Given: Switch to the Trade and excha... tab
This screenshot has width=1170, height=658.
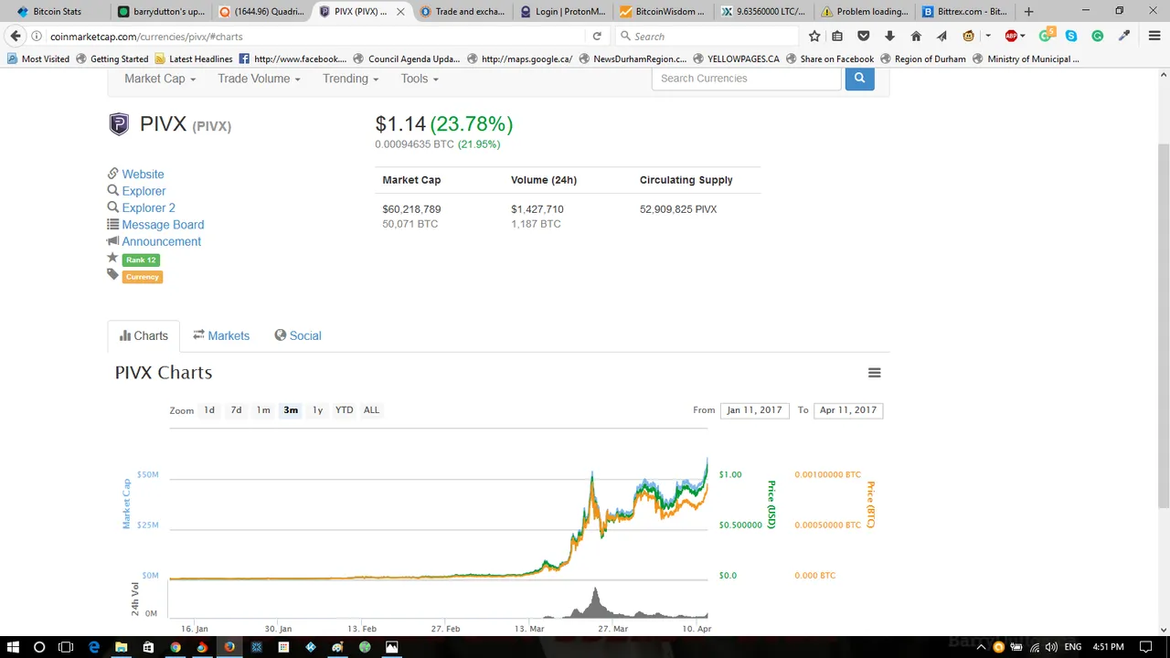Looking at the screenshot, I should [462, 12].
